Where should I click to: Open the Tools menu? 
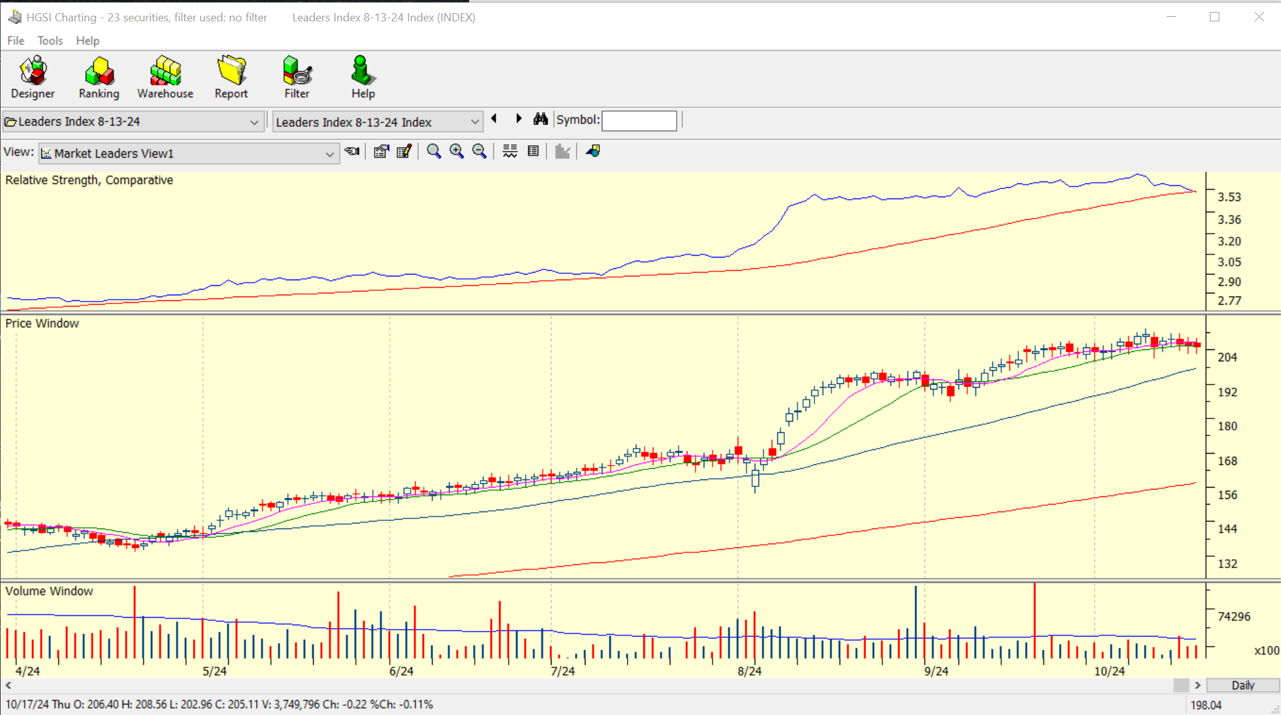[x=50, y=41]
